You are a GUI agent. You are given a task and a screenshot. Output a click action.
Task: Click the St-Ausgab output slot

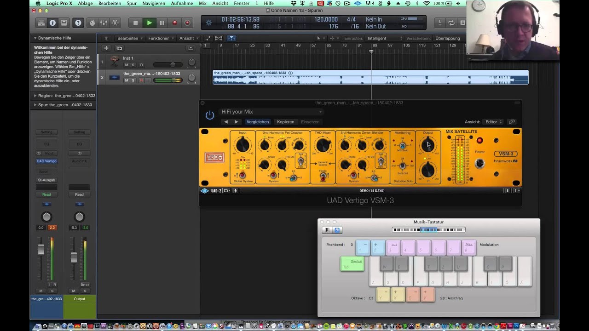[46, 180]
